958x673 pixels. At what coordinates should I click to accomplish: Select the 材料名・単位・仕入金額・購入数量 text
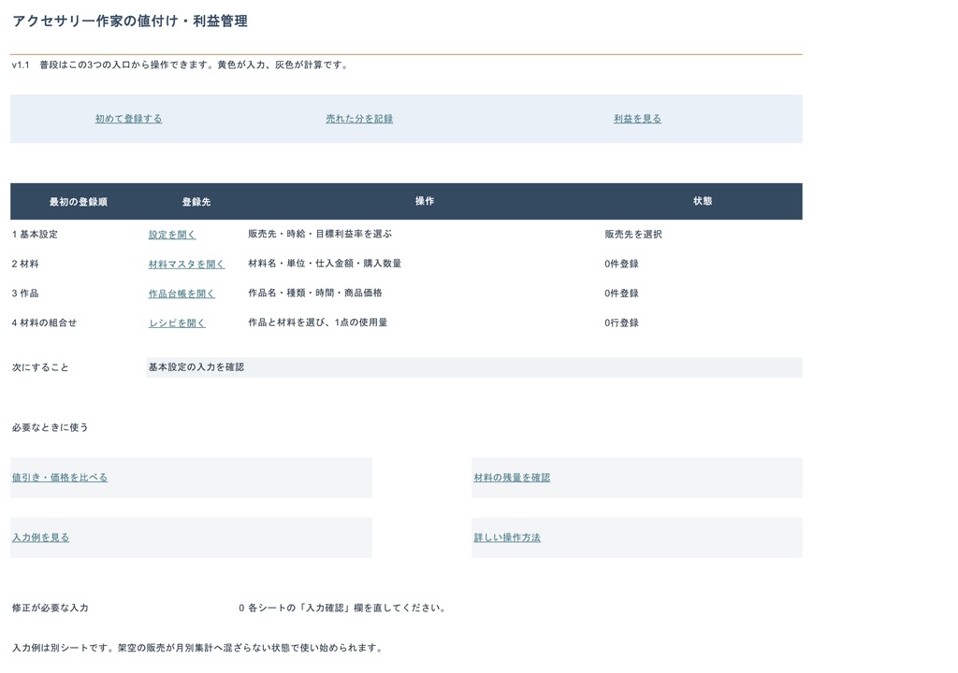coord(325,264)
